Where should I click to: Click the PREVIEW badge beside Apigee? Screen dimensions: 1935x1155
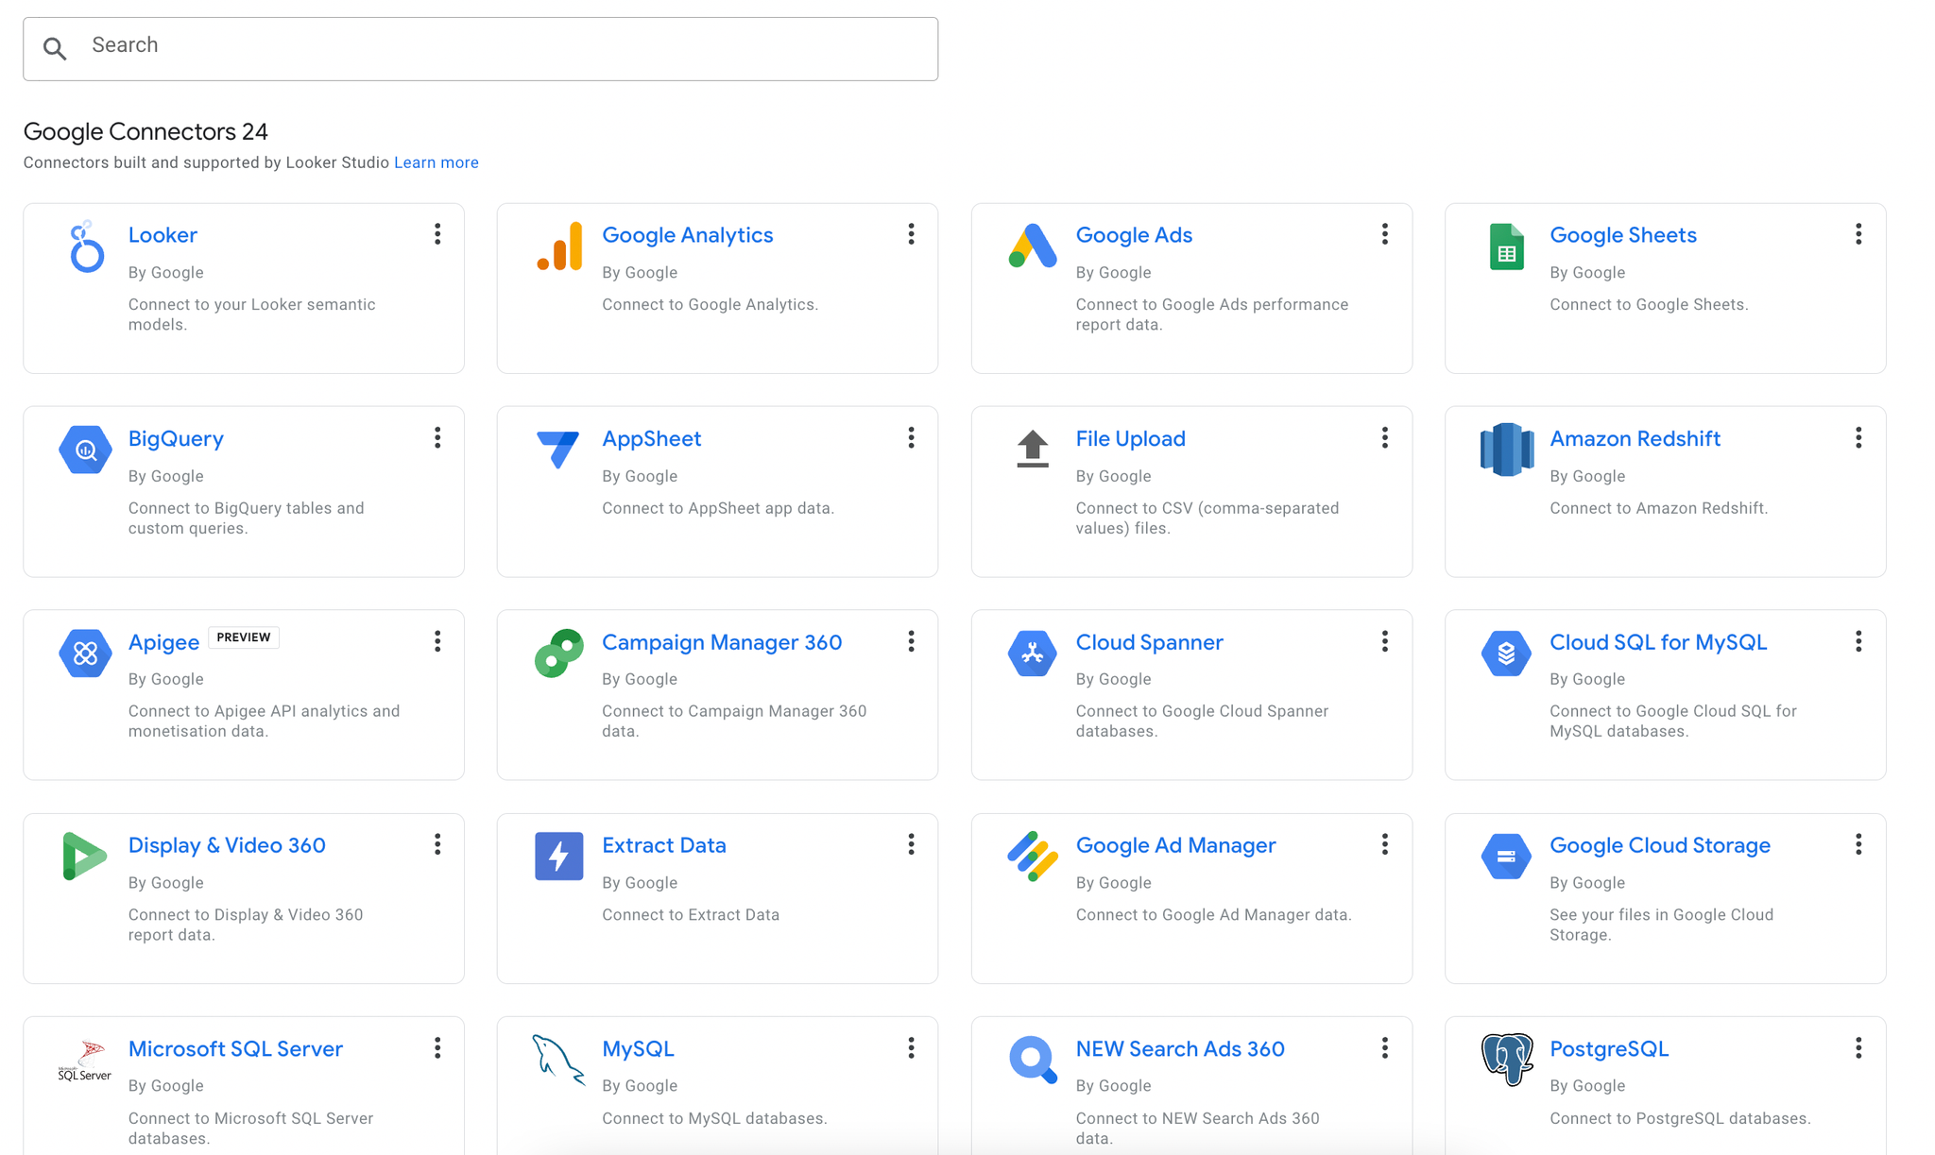coord(244,637)
